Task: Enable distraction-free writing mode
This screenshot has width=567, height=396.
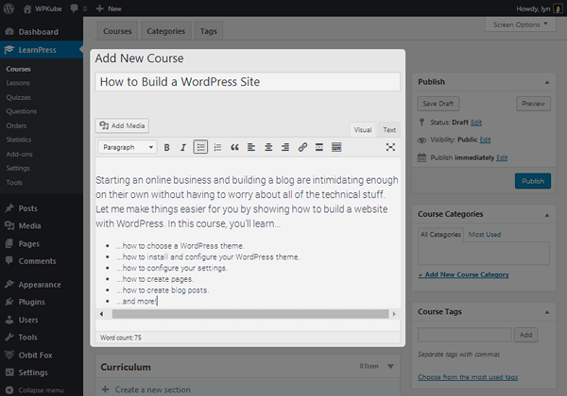Action: click(390, 147)
